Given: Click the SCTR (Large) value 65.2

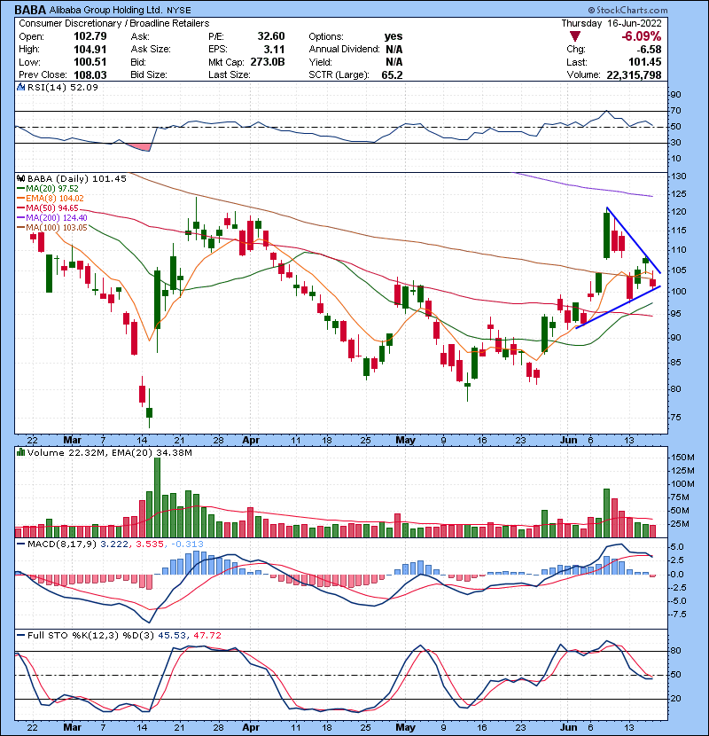Looking at the screenshot, I should (393, 74).
